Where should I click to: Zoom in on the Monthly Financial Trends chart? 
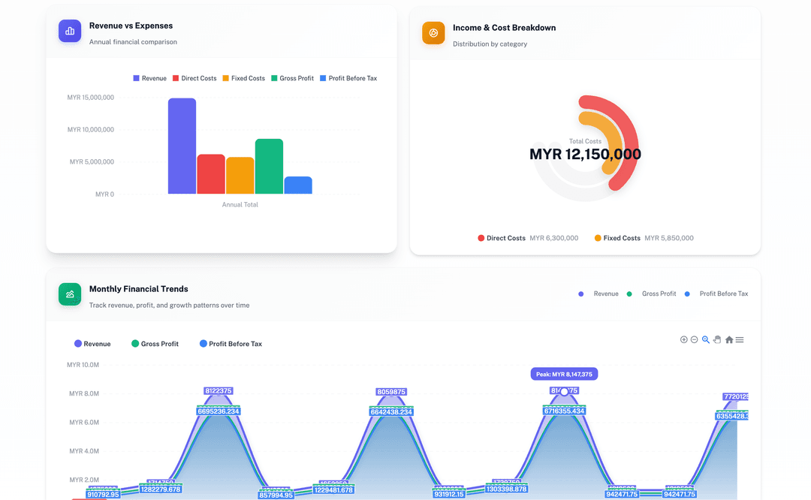pyautogui.click(x=683, y=339)
